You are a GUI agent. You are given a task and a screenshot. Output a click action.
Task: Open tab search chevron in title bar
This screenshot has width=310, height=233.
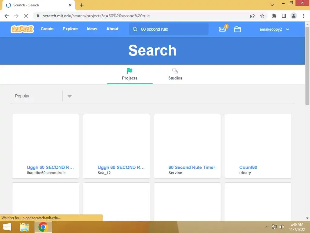(x=272, y=5)
